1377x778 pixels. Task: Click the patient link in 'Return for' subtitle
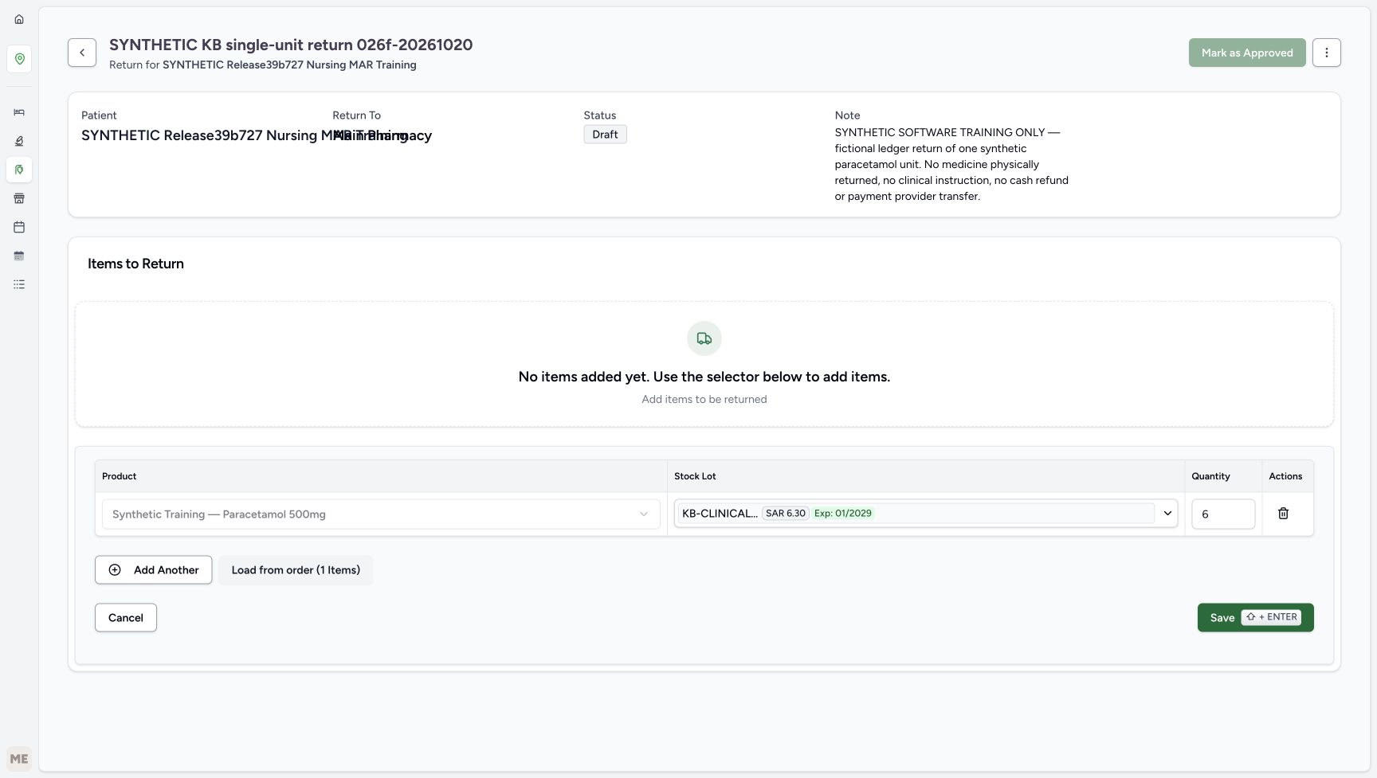point(289,65)
